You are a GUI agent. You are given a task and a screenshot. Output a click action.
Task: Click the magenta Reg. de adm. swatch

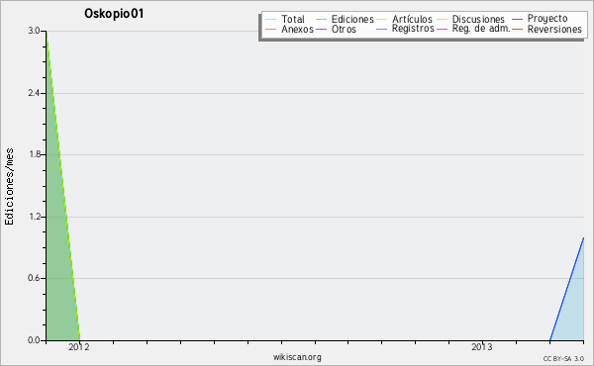tap(443, 29)
